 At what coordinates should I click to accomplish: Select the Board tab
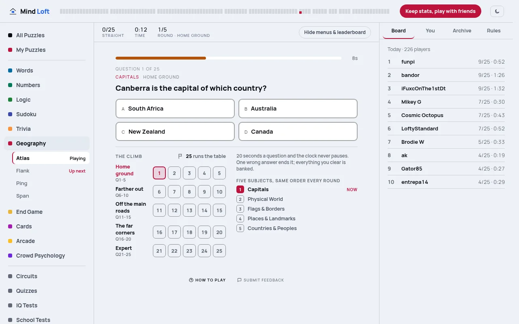399,31
